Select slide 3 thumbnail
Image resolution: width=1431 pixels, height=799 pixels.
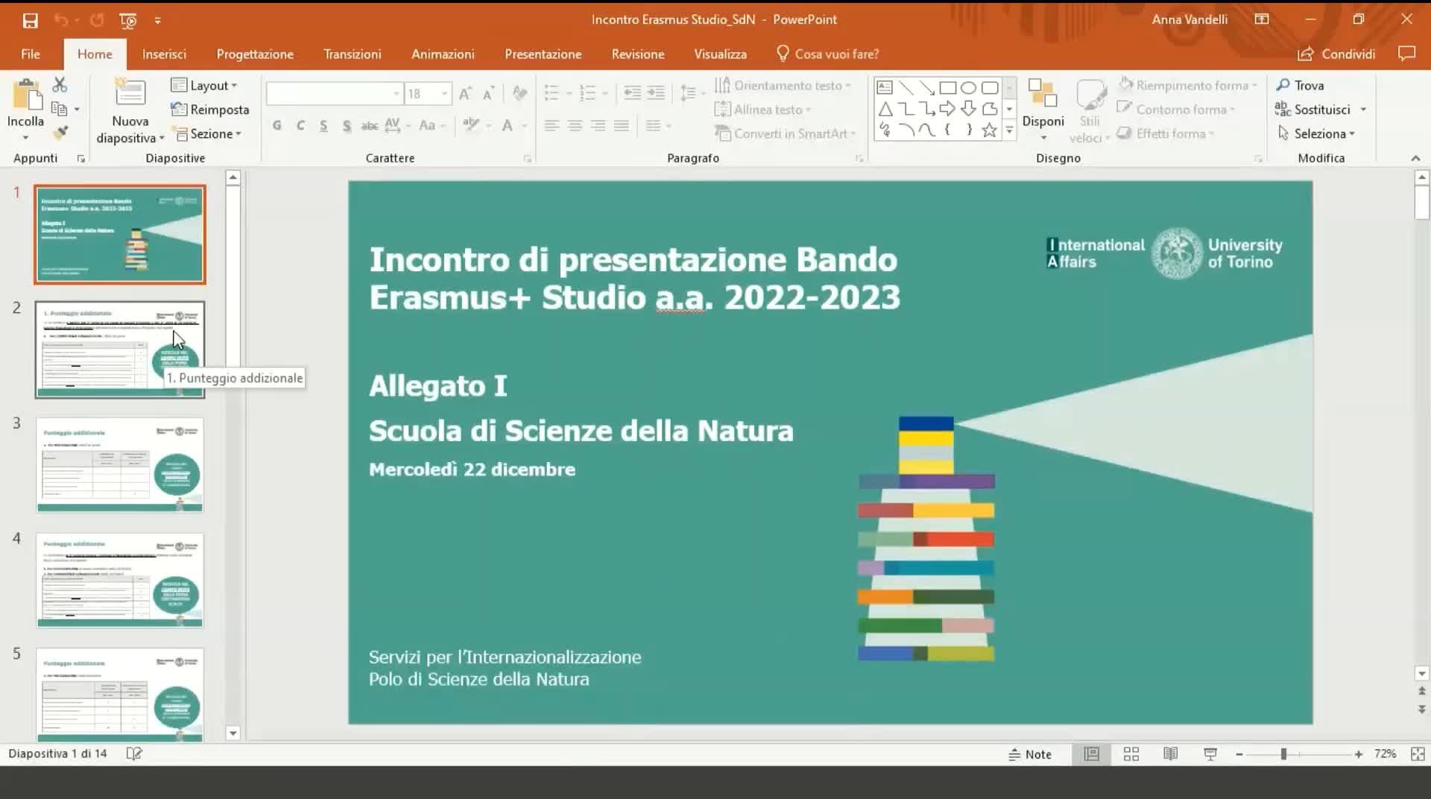pos(120,464)
